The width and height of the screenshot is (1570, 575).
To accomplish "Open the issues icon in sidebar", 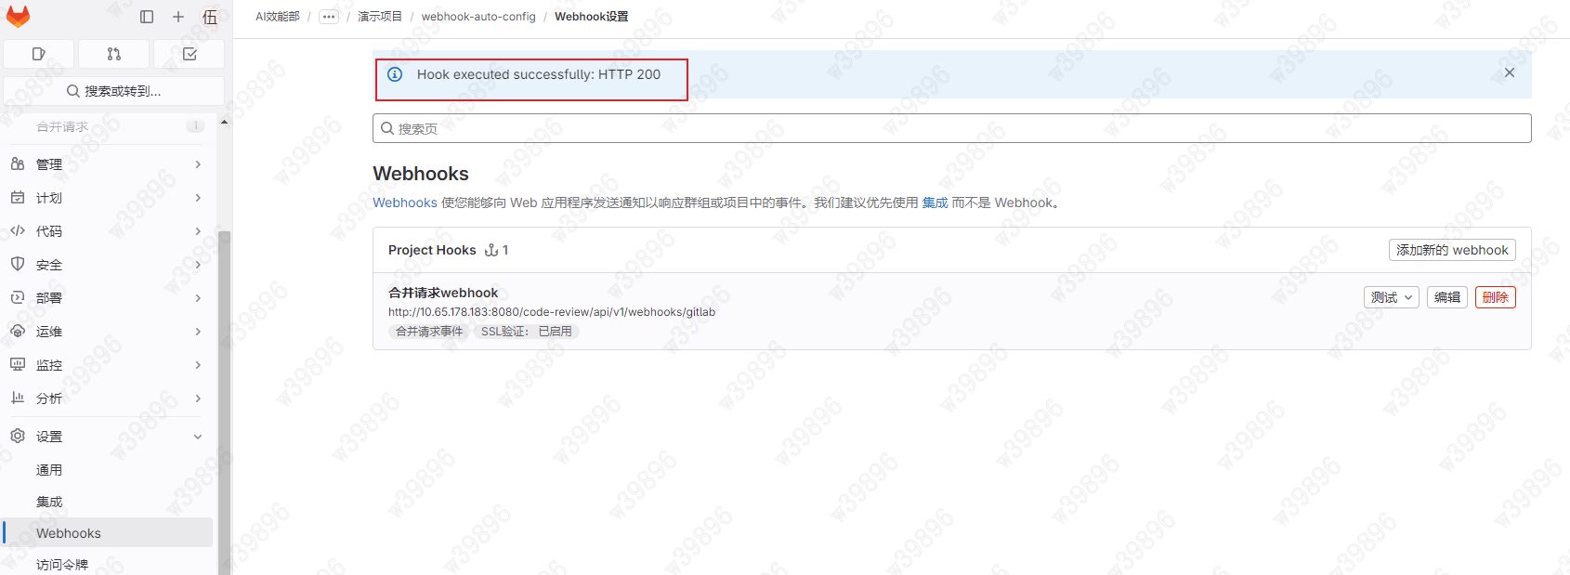I will (x=39, y=54).
